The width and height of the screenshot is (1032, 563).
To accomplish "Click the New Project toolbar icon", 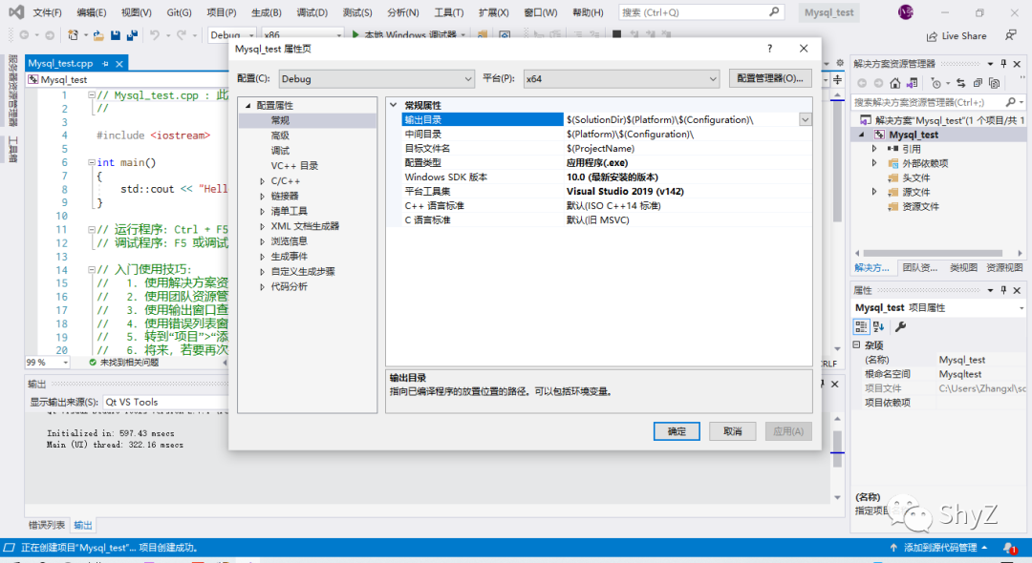I will click(x=73, y=35).
